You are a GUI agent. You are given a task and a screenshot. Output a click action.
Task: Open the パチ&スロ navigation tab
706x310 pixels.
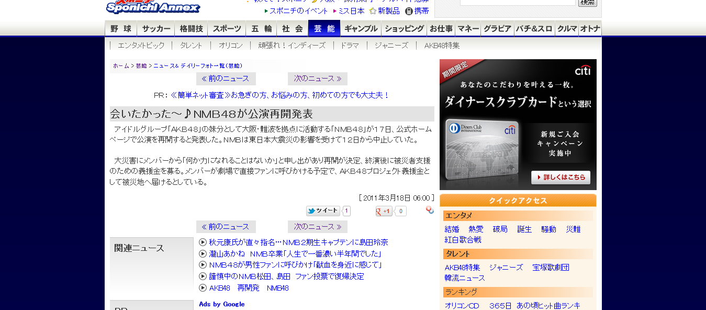(x=534, y=29)
